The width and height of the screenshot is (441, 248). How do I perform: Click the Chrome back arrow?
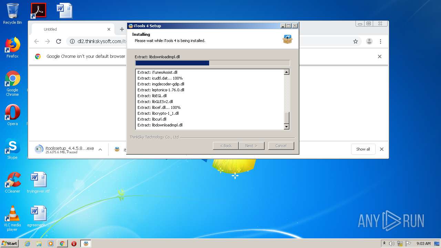tap(37, 41)
